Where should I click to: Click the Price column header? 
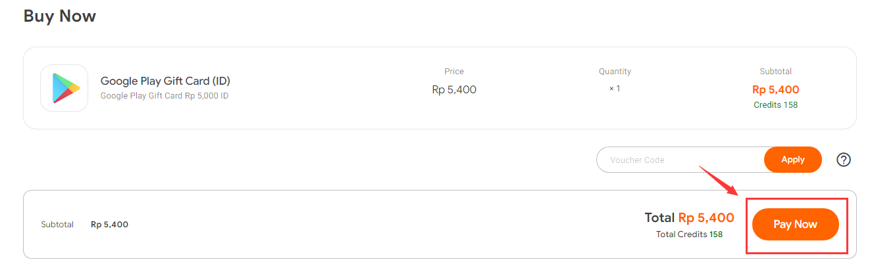(x=454, y=72)
